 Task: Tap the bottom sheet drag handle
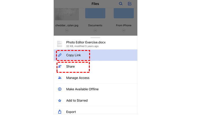pyautogui.click(x=96, y=37)
